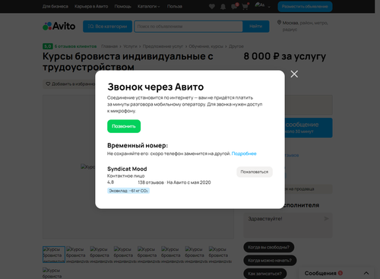Close the Звонок через Авито dialog

(294, 74)
